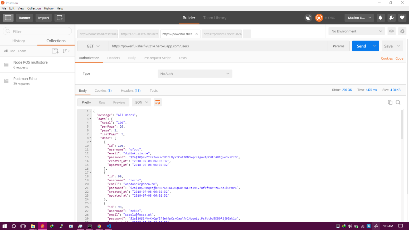Click the search response magnifier icon
Screen dimensions: 409x230
398,102
